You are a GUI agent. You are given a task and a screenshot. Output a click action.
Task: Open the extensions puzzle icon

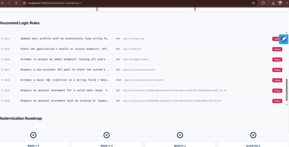pyautogui.click(x=263, y=3)
